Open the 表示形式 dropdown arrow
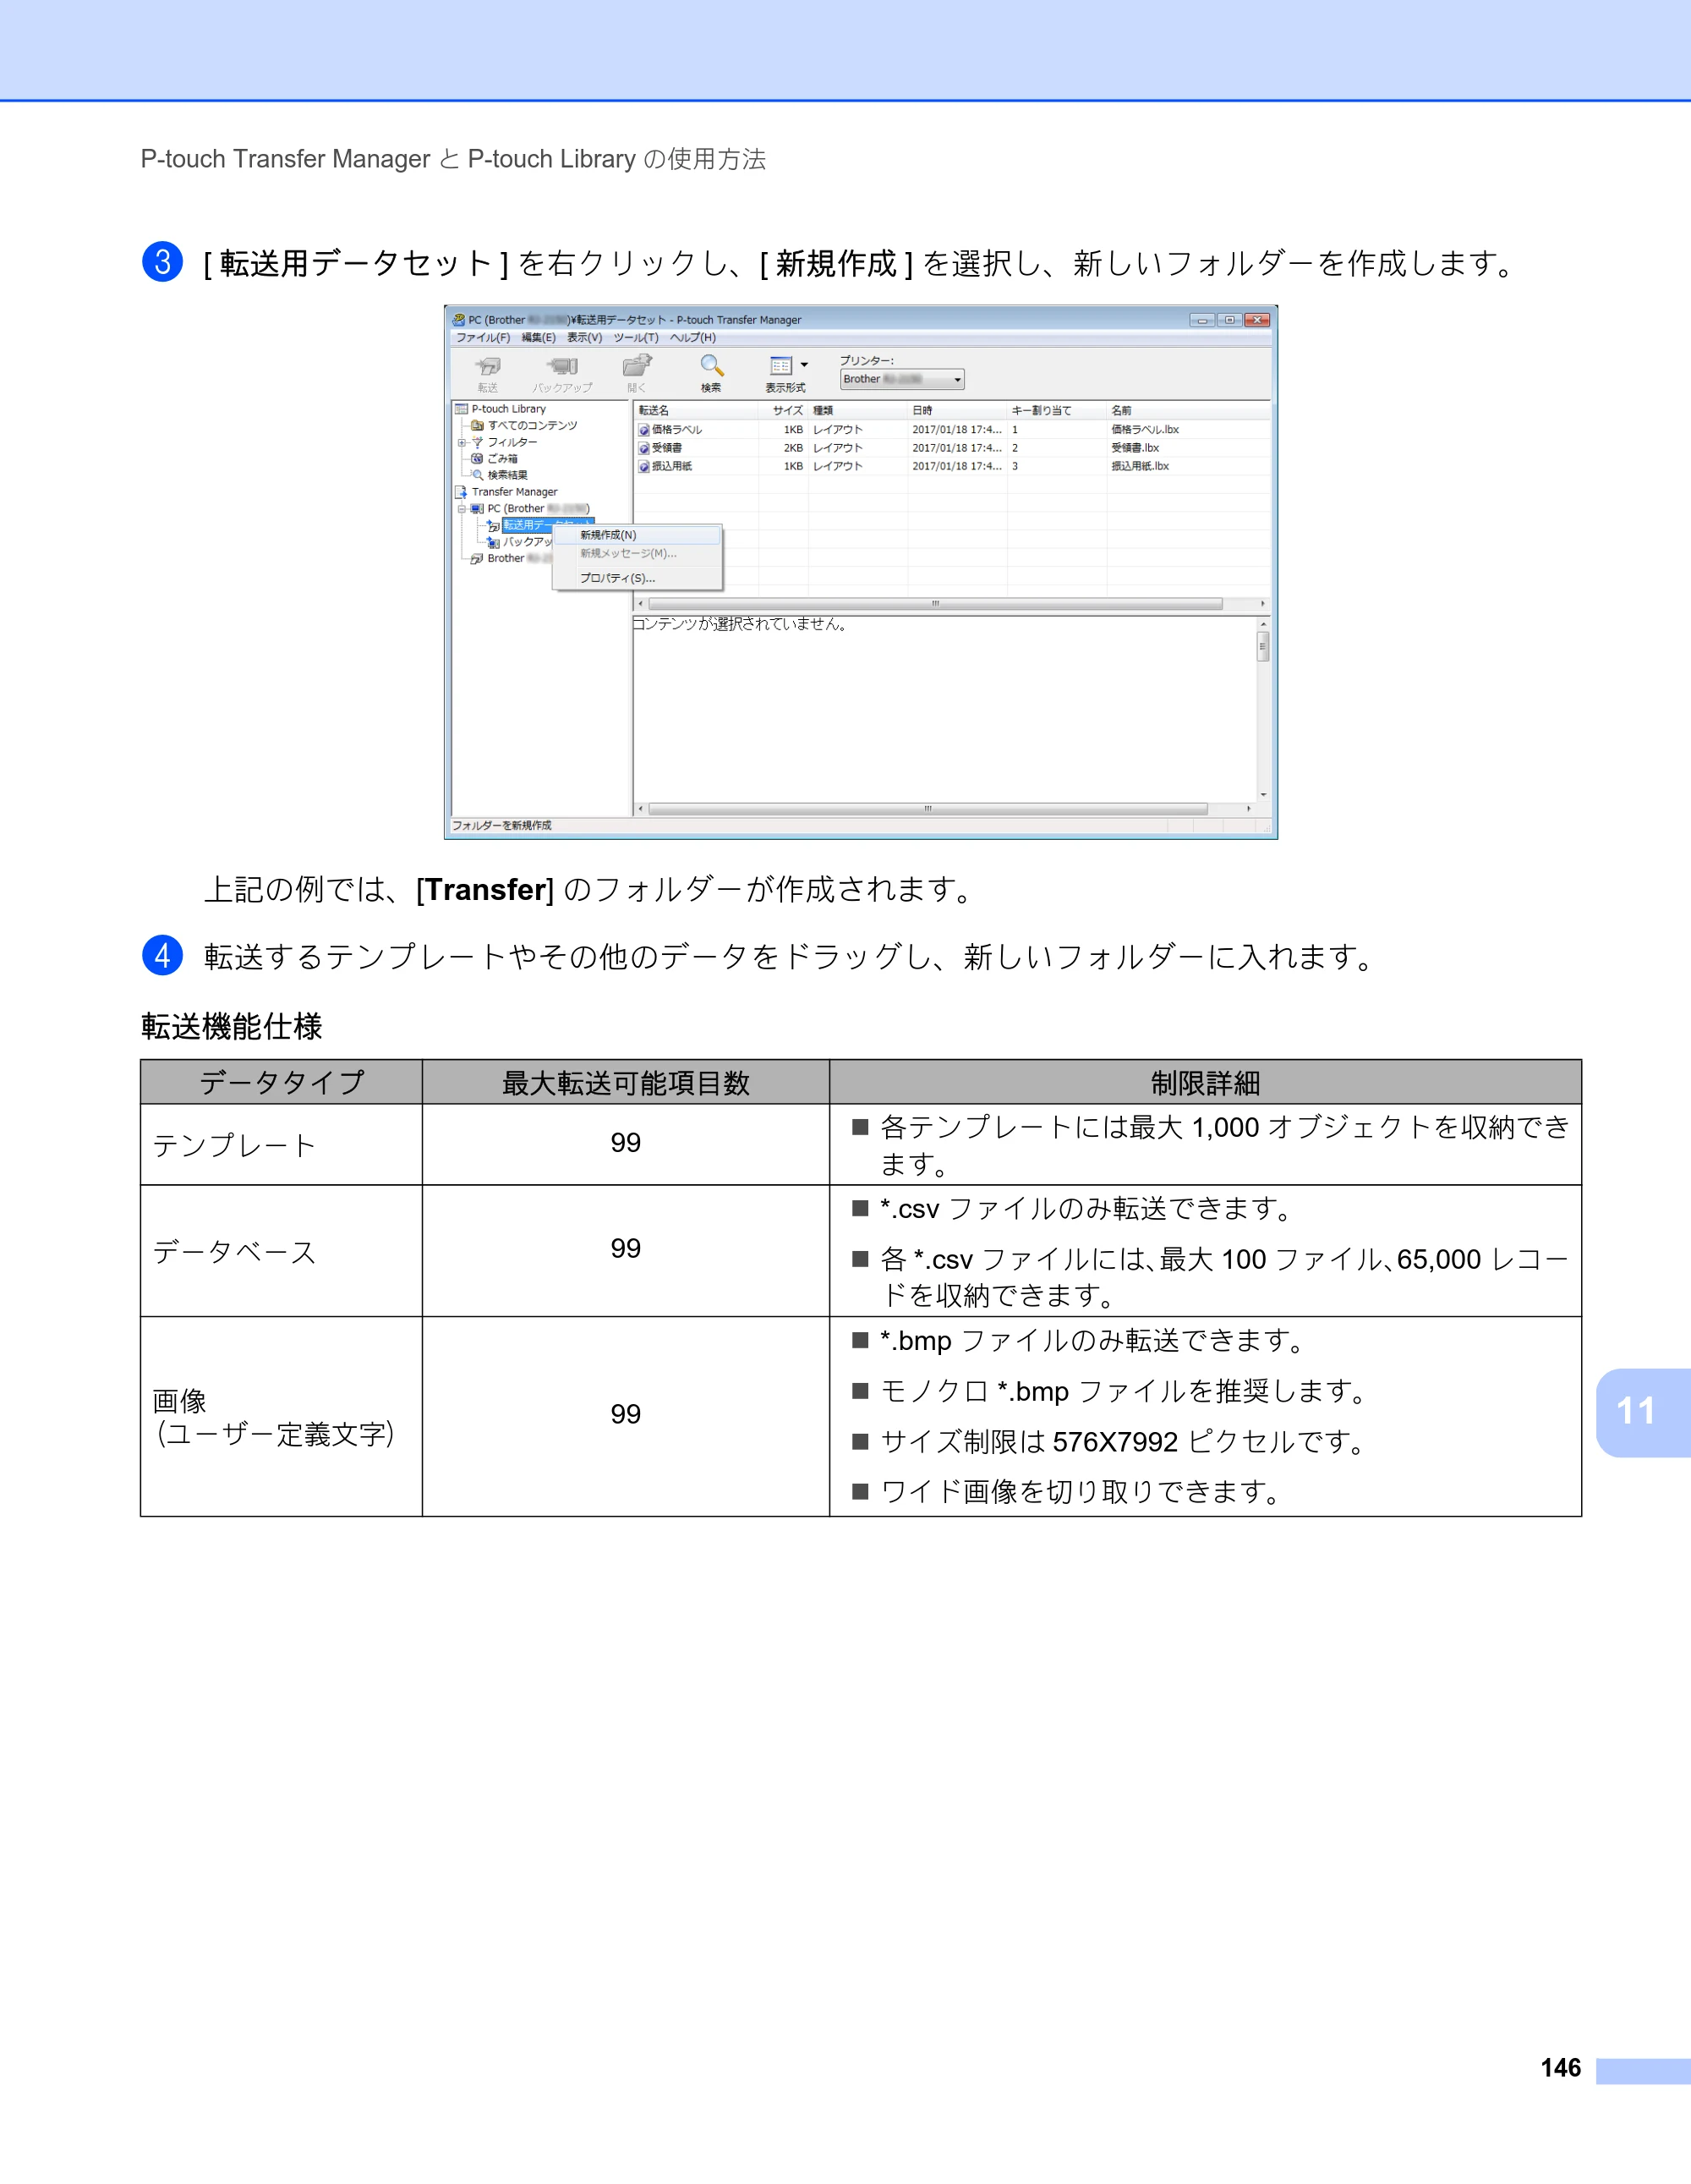This screenshot has height=2184, width=1691. click(x=805, y=365)
